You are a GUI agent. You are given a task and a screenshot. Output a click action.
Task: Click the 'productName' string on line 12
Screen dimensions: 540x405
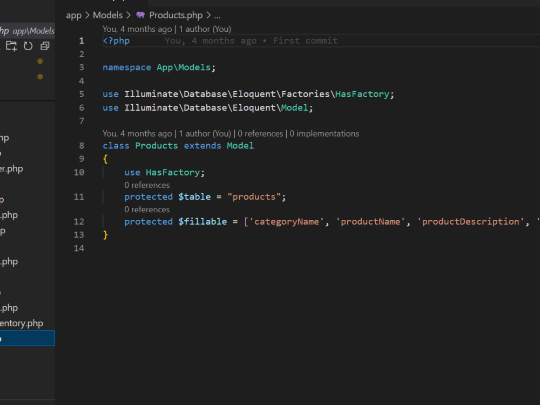(370, 221)
